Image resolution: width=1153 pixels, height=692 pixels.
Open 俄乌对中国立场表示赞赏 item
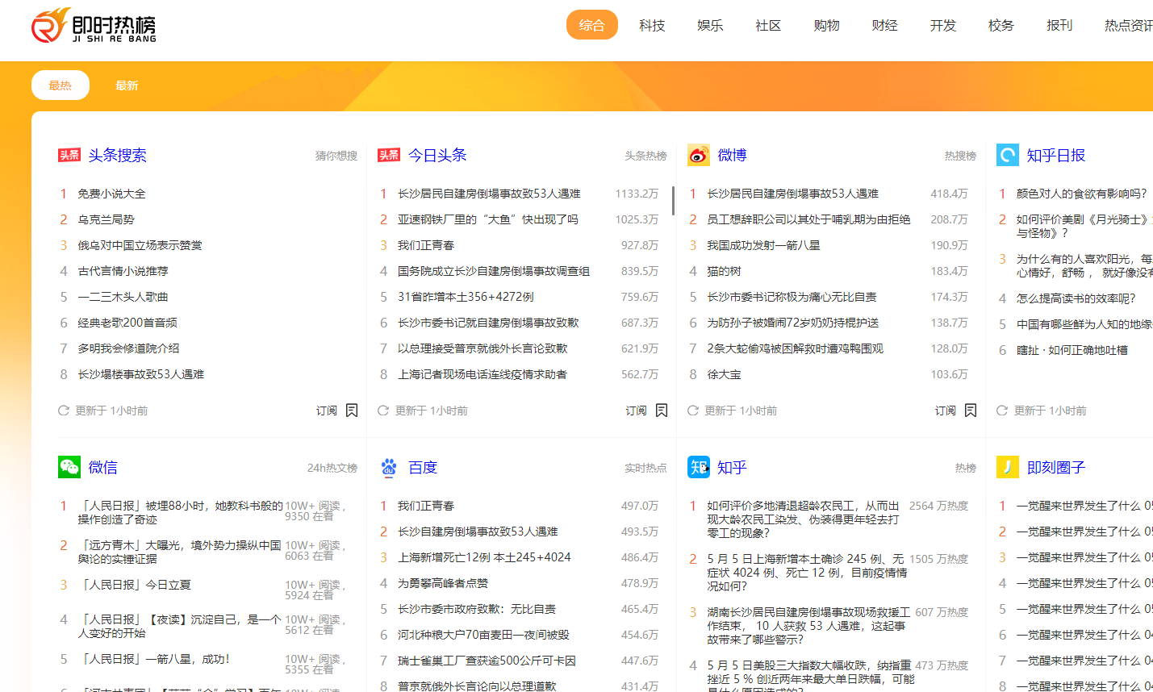click(x=140, y=245)
